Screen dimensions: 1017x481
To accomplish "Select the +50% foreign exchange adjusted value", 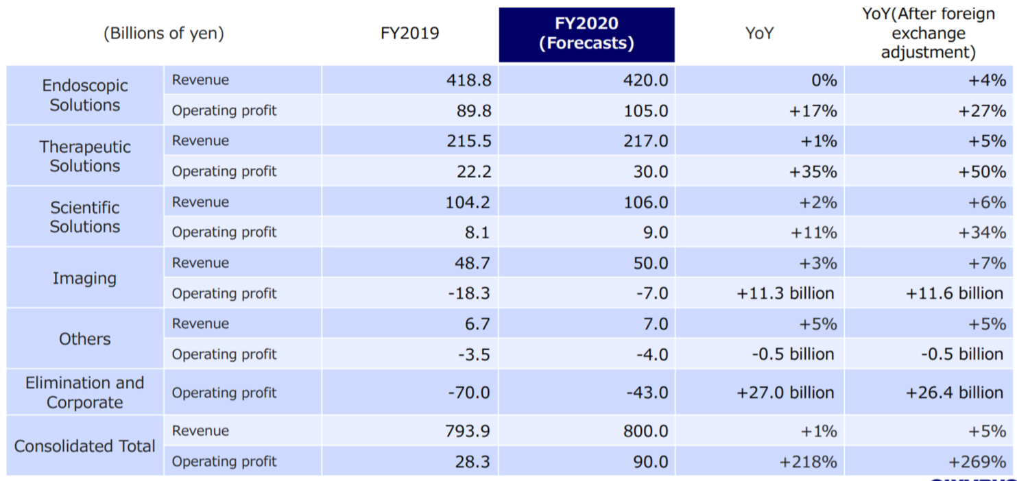I will pos(931,171).
